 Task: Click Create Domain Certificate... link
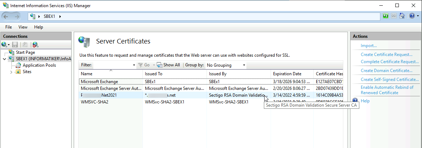point(386,71)
